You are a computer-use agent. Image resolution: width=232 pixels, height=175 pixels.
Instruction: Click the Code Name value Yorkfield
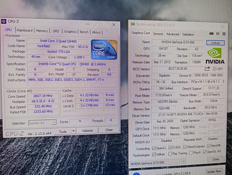click(x=43, y=46)
